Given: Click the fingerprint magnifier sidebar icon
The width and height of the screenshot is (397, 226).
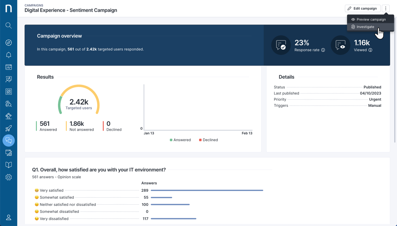Looking at the screenshot, I should 9,104.
